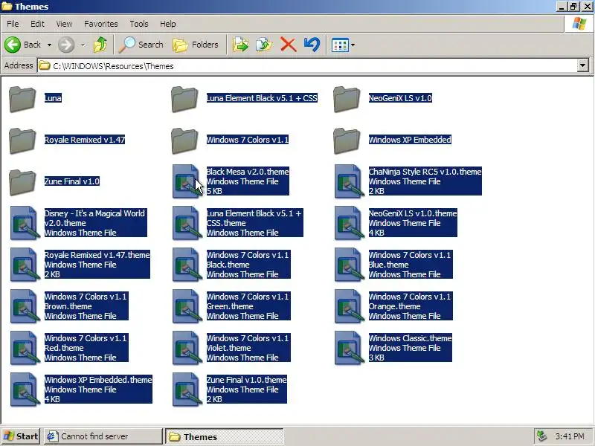The image size is (595, 446).
Task: Switch to Cannot find server taskbar window
Action: point(103,436)
